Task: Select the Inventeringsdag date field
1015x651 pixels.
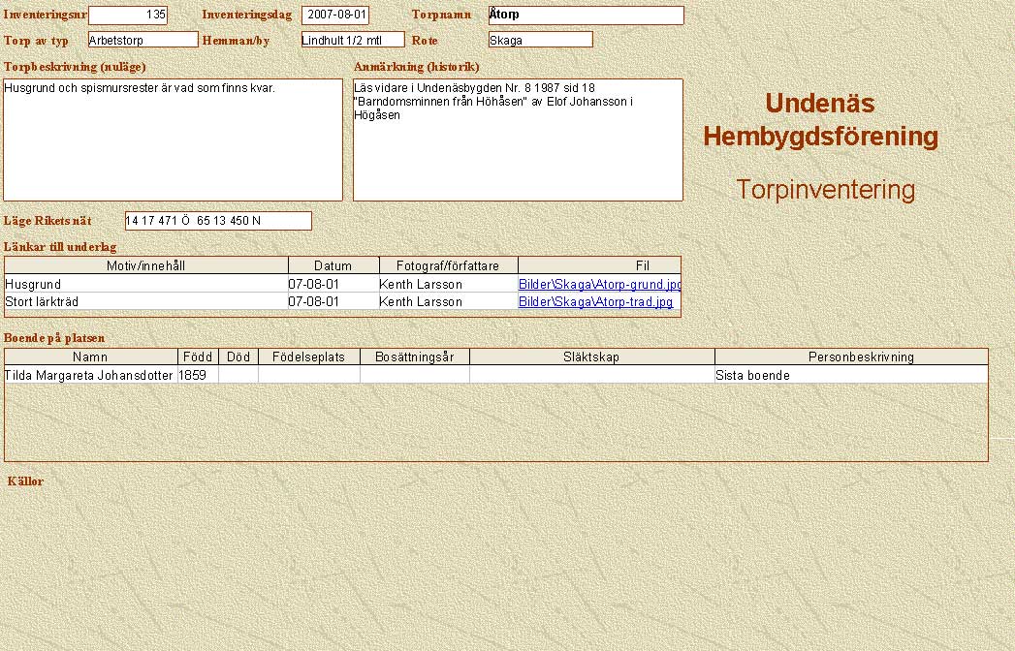Action: pyautogui.click(x=335, y=15)
